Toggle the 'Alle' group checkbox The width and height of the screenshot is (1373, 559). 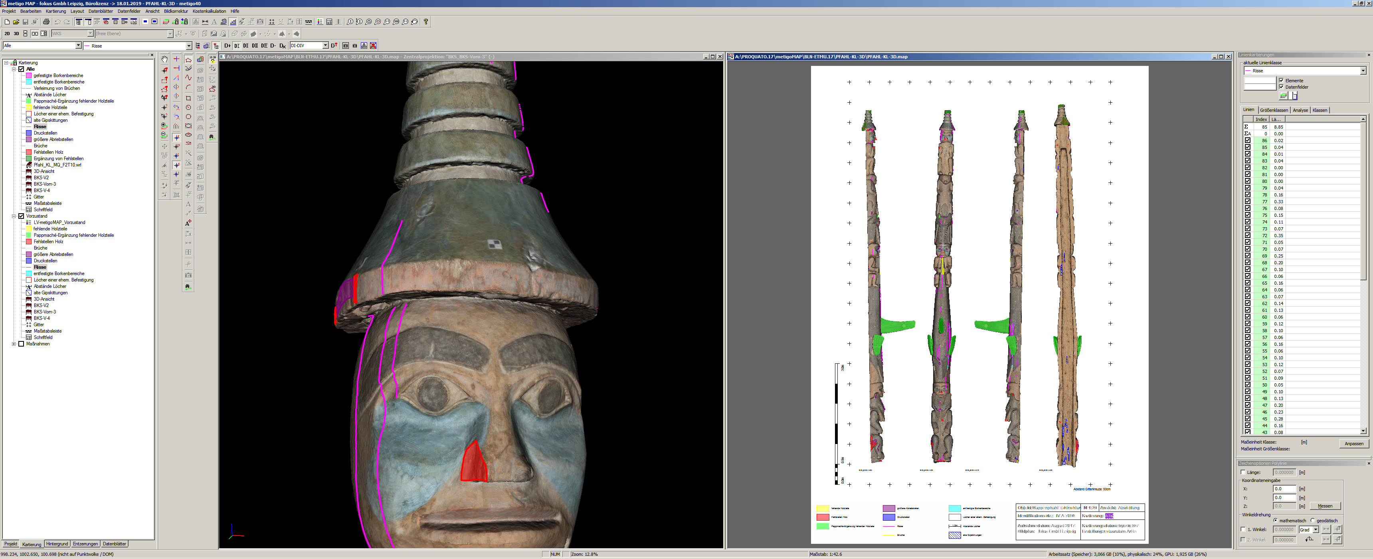[21, 69]
